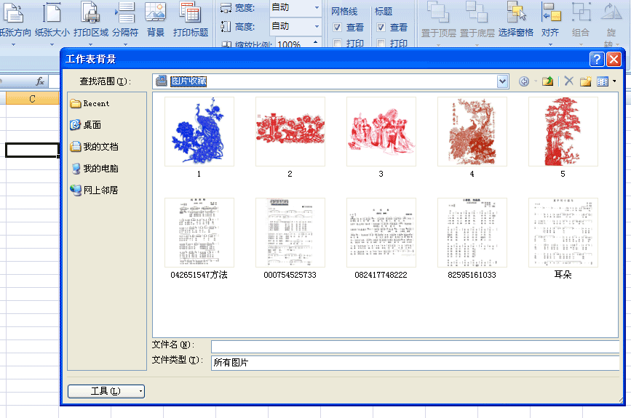Expand the Look in (查找范围) dropdown
The width and height of the screenshot is (631, 418).
click(x=502, y=81)
